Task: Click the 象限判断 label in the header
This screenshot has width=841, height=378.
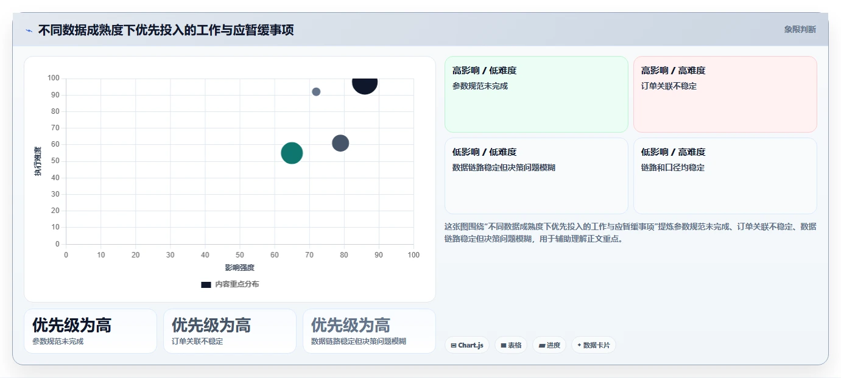Action: (800, 29)
